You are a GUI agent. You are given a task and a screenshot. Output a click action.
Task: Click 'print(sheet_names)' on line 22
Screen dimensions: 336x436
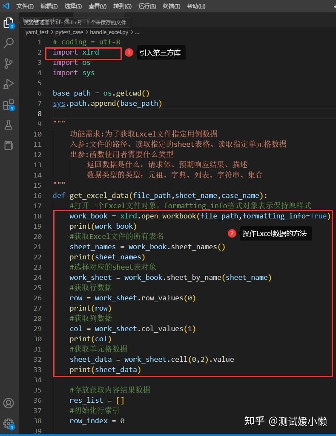(x=107, y=257)
